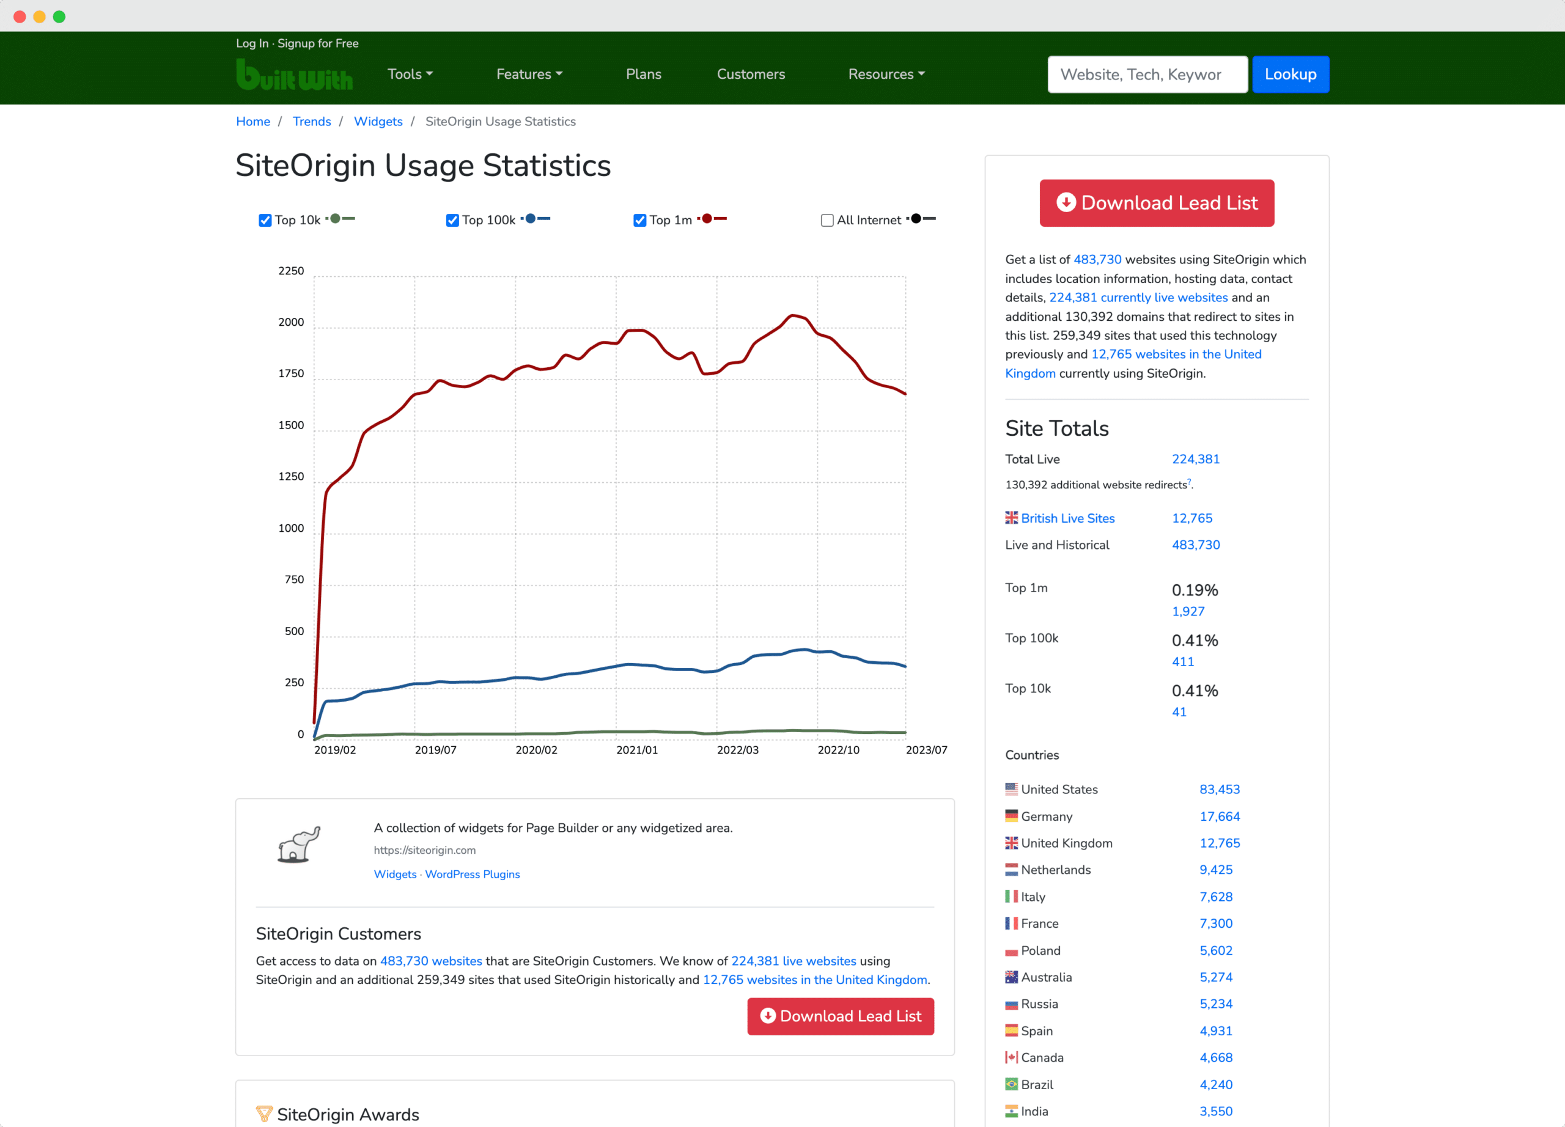Open the WordPress Plugins category link
The height and width of the screenshot is (1127, 1565).
(472, 874)
